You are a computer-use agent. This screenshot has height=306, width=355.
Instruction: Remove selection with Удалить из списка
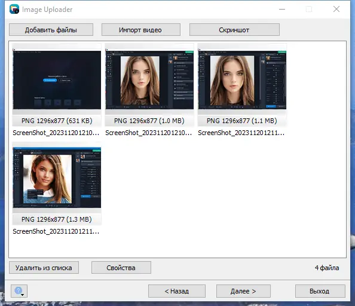[44, 268]
